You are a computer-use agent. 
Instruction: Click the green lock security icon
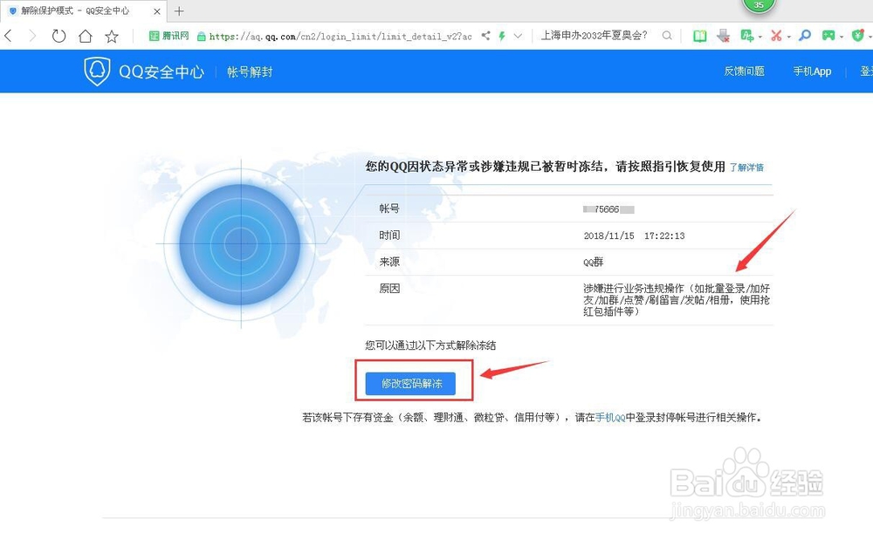pos(202,37)
